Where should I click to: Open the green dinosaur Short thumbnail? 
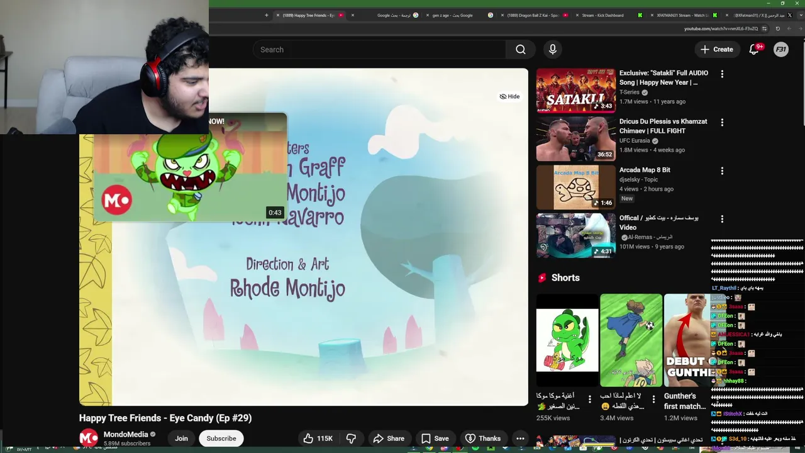[567, 340]
